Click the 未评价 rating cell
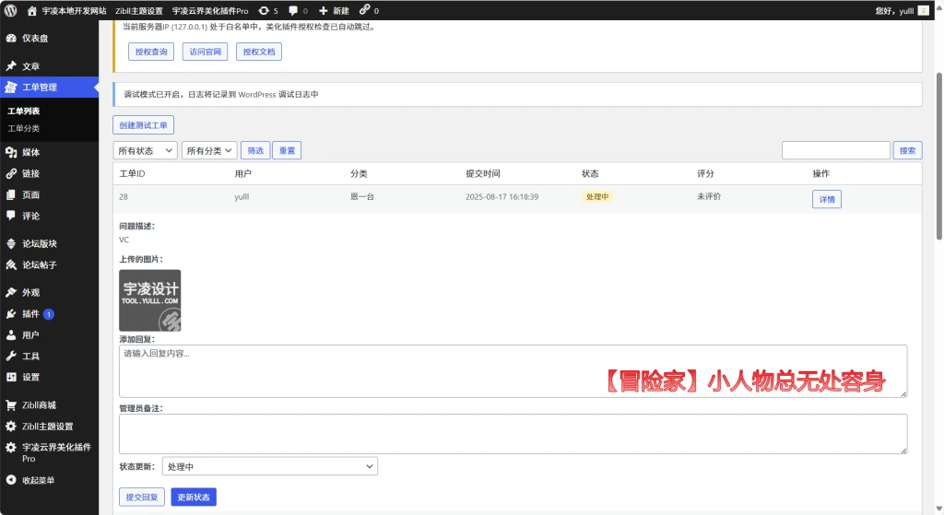Screen dimensions: 944x515 [x=709, y=197]
